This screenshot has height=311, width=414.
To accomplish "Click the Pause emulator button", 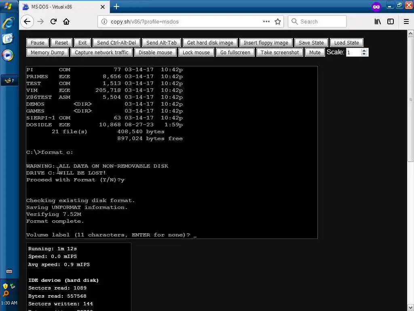I will (38, 43).
